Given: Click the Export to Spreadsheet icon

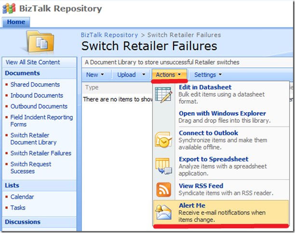Looking at the screenshot, I should click(164, 166).
